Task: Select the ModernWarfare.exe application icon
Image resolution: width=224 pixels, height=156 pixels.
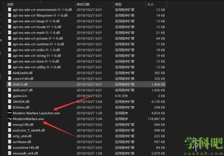Action: [10, 119]
